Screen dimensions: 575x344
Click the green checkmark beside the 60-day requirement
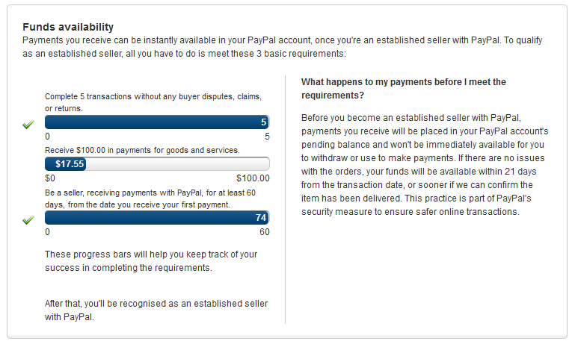(x=28, y=220)
